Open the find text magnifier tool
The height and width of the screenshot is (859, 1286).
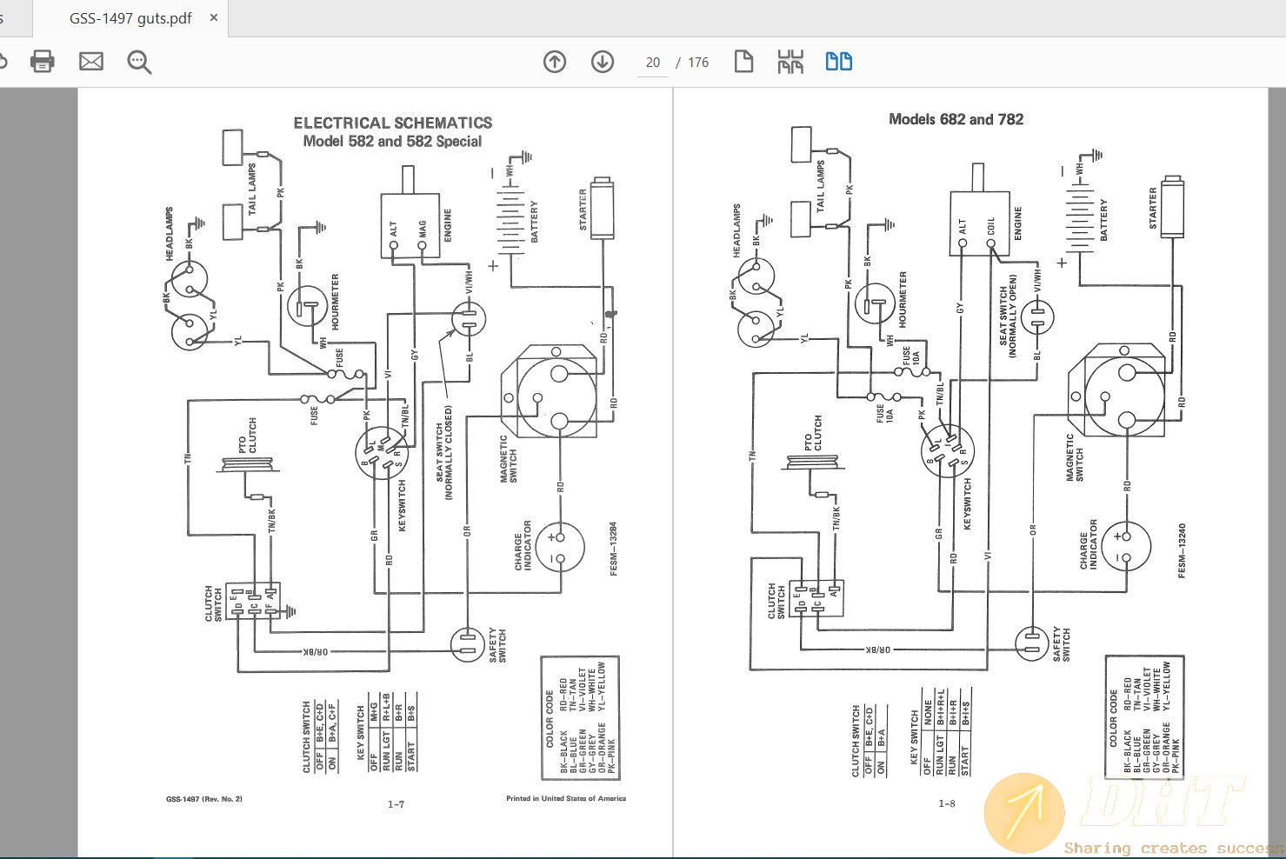pyautogui.click(x=139, y=62)
